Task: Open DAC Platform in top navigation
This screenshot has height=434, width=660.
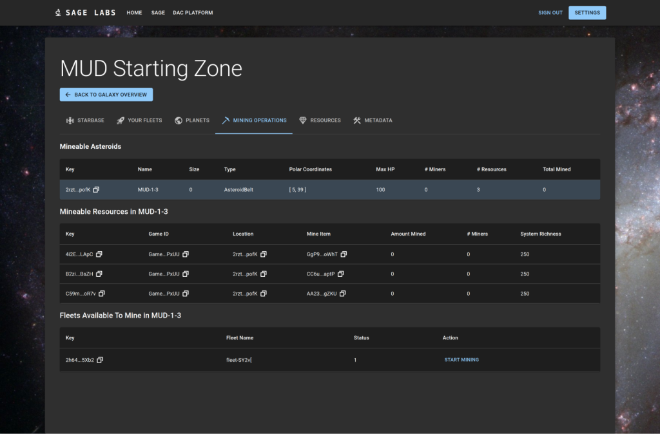Action: point(193,13)
